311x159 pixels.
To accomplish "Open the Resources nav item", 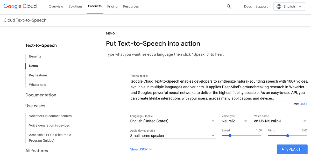I will click(131, 6).
